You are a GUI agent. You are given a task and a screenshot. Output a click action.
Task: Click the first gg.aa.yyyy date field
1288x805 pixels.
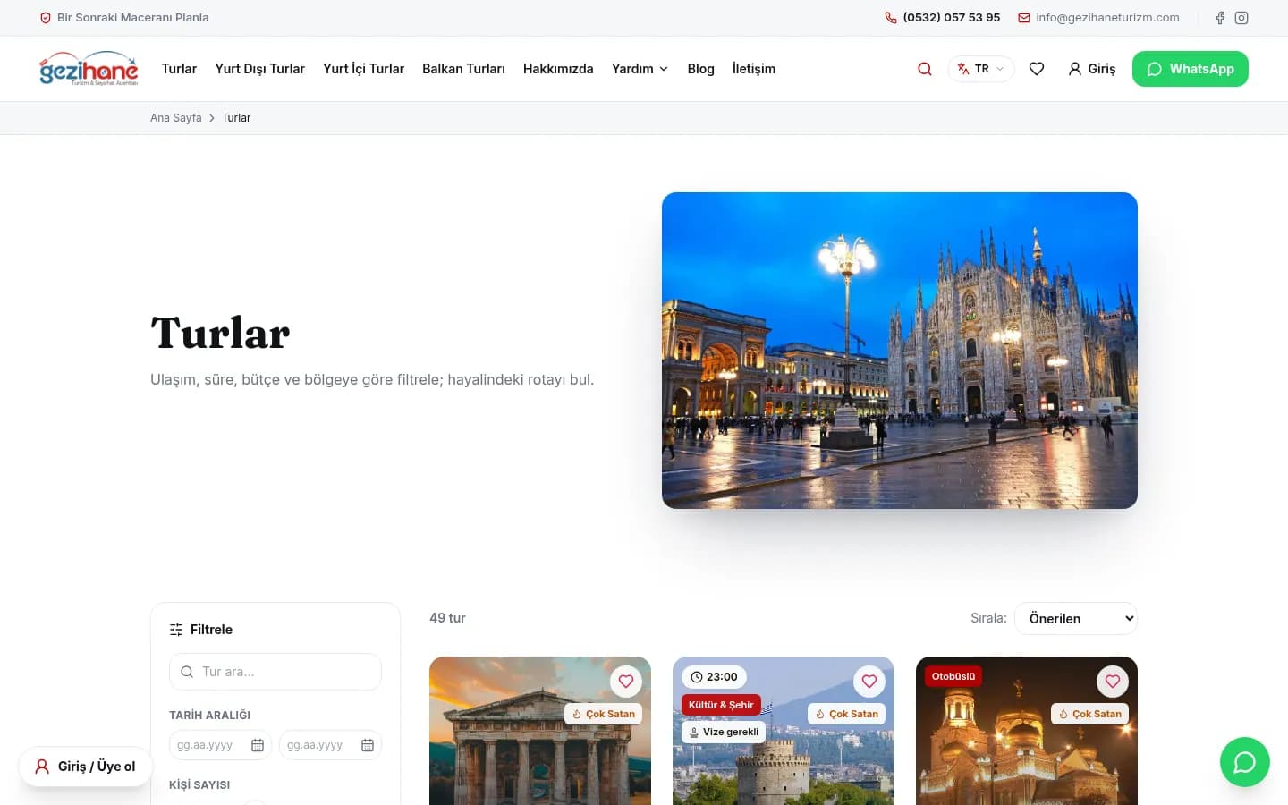pyautogui.click(x=220, y=745)
